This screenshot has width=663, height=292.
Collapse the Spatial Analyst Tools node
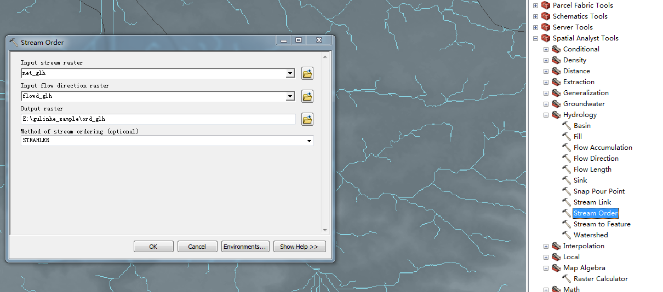535,38
